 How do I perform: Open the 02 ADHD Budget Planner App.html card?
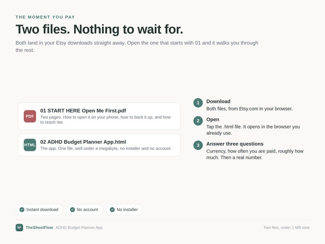pos(99,145)
